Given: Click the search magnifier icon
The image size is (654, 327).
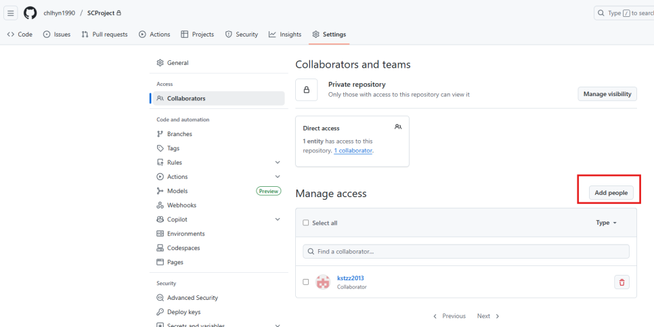Looking at the screenshot, I should (601, 13).
